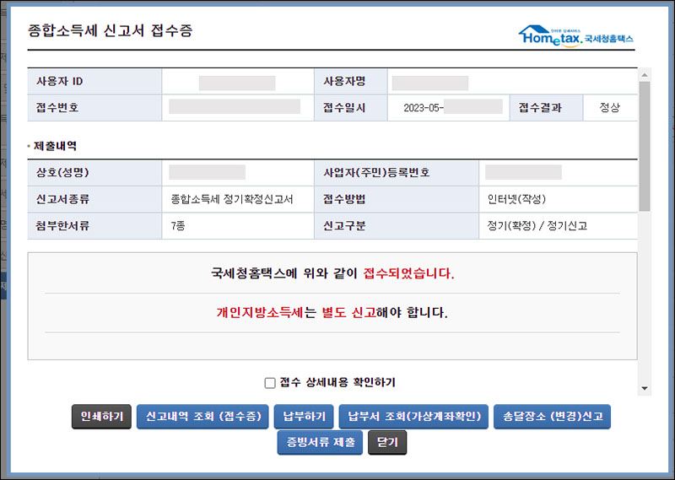The height and width of the screenshot is (480, 675).
Task: Click the 사업자(주민)등록번호 label
Action: [376, 173]
